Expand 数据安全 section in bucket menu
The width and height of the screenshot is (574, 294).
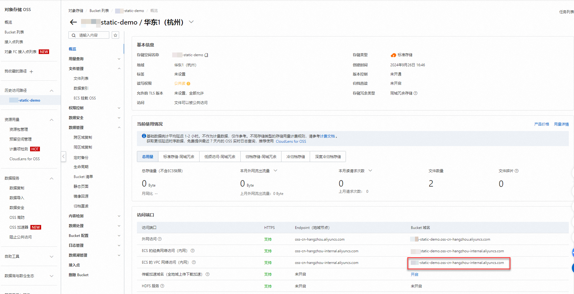tap(119, 118)
